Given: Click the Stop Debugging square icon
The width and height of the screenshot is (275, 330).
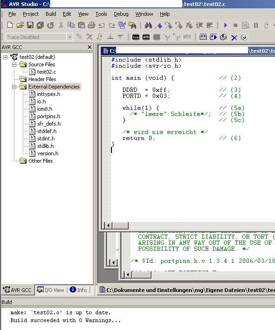Looking at the screenshot, I should tap(236, 25).
